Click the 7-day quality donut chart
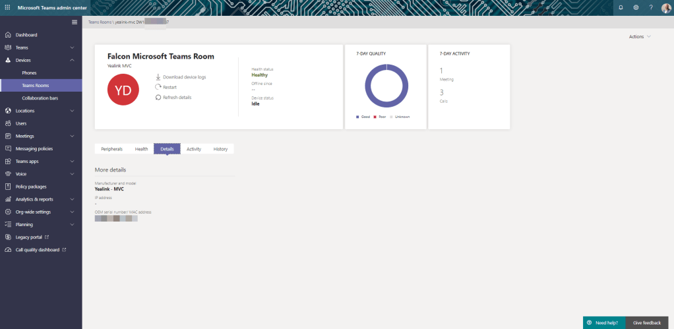674x329 pixels. coord(386,86)
